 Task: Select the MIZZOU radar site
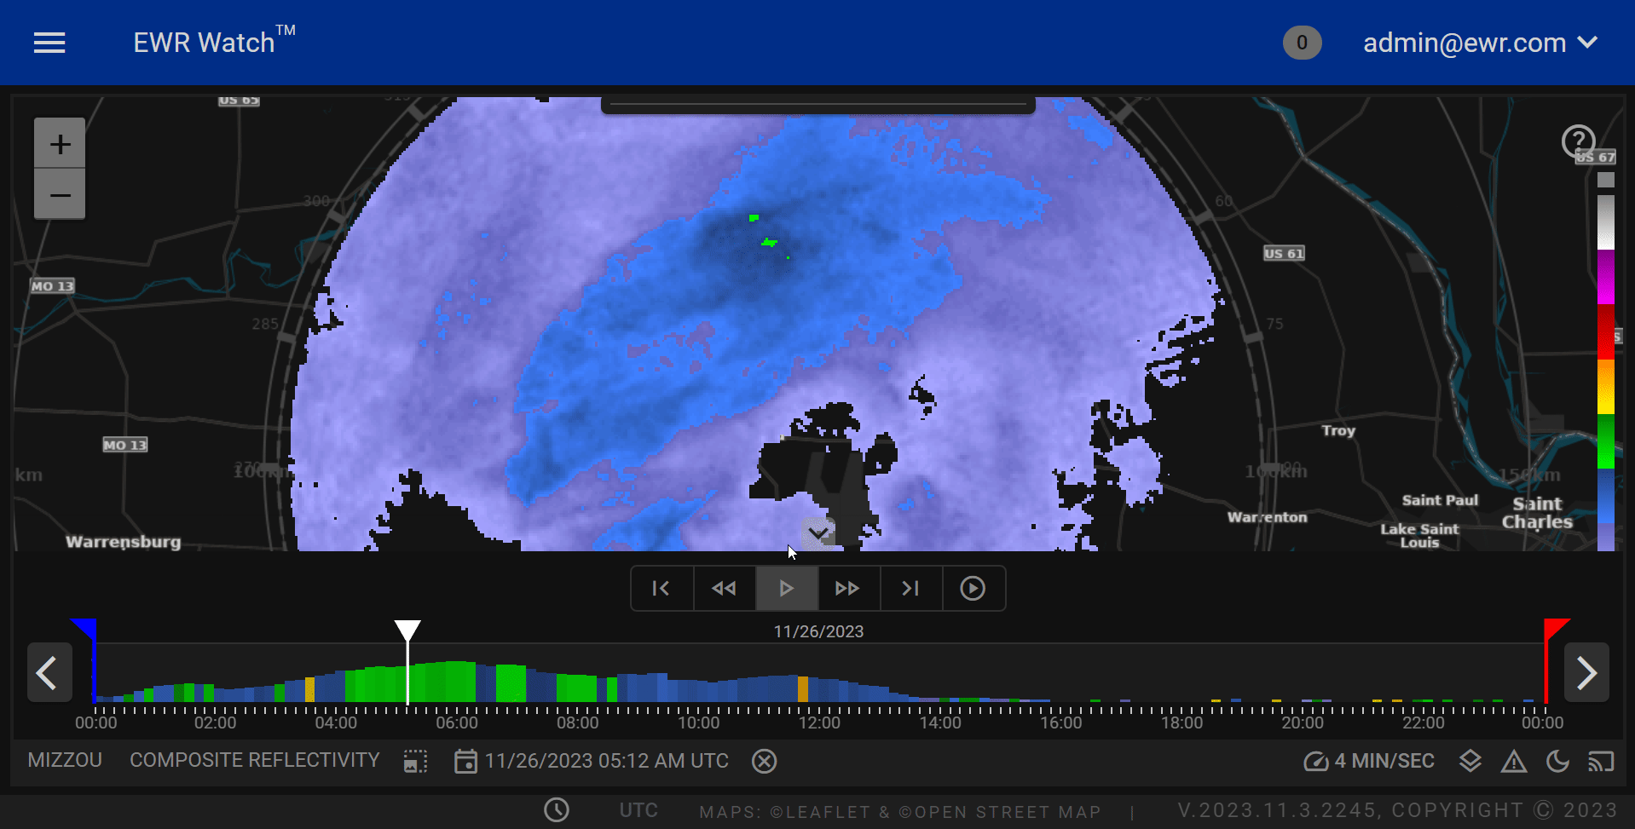point(65,760)
